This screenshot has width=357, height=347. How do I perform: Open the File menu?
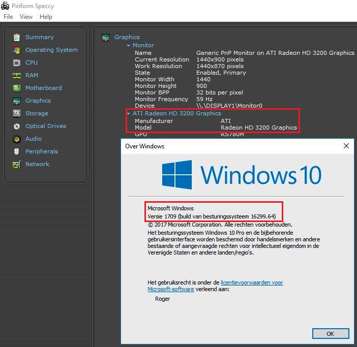pyautogui.click(x=8, y=17)
